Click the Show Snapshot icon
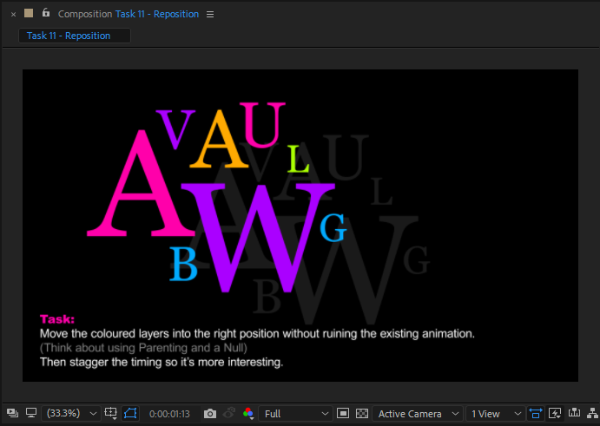 (x=229, y=413)
